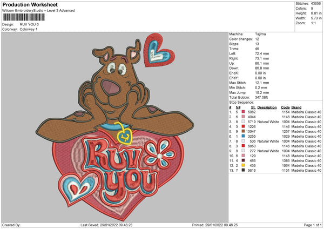Click the Left value "72.4 mm"
This screenshot has width=324, height=229.
pyautogui.click(x=262, y=53)
